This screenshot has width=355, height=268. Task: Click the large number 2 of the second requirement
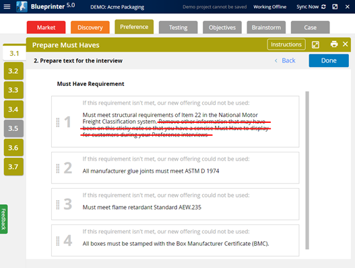click(67, 168)
